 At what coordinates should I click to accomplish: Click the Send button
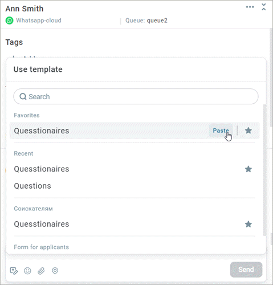[x=246, y=270]
